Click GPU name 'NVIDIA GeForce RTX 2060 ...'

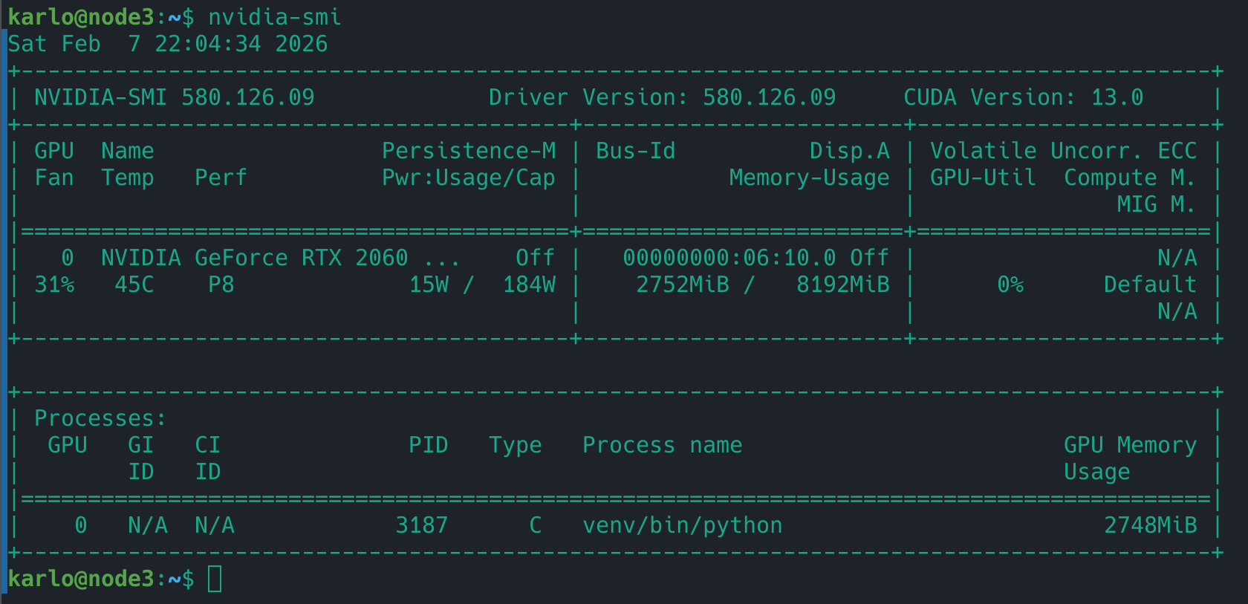click(282, 258)
